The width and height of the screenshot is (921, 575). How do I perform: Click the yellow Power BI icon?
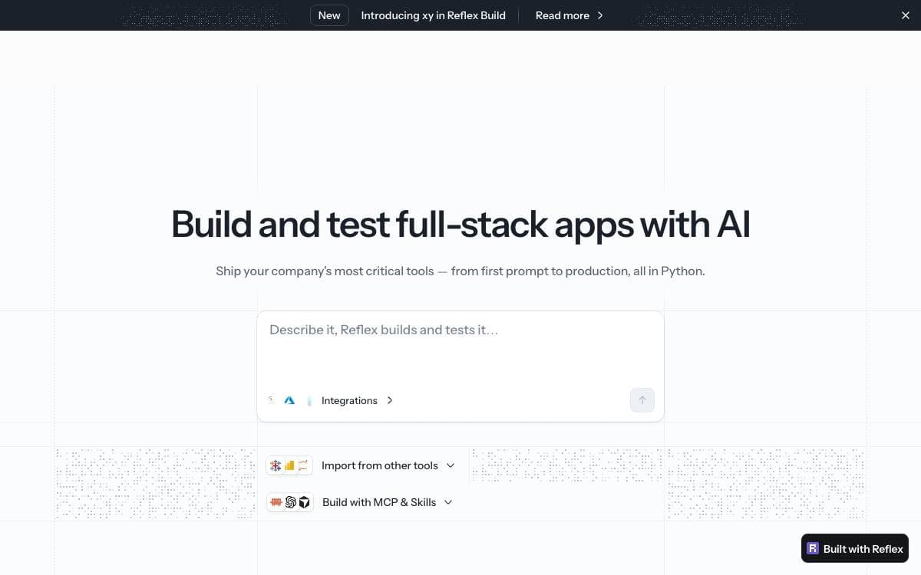point(289,465)
